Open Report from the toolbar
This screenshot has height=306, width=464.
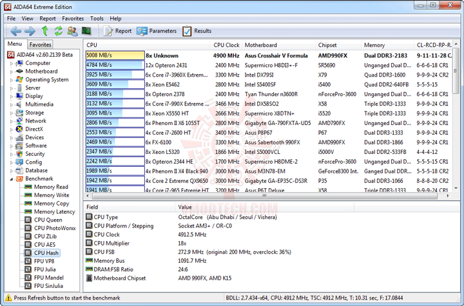117,31
